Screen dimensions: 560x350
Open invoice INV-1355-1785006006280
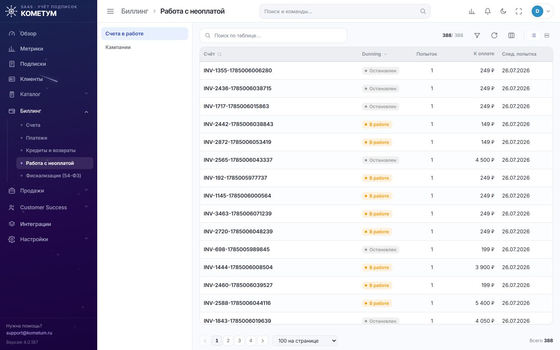[x=238, y=70]
